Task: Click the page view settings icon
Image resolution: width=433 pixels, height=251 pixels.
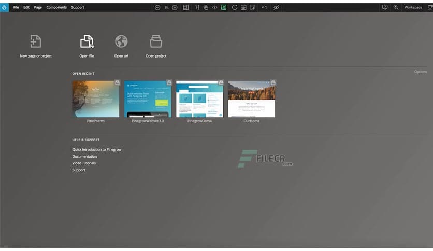Action: pyautogui.click(x=252, y=7)
